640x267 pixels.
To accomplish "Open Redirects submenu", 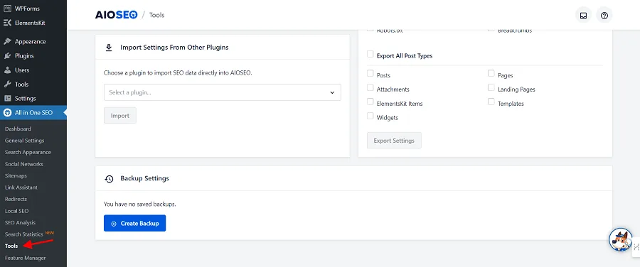I will point(16,200).
